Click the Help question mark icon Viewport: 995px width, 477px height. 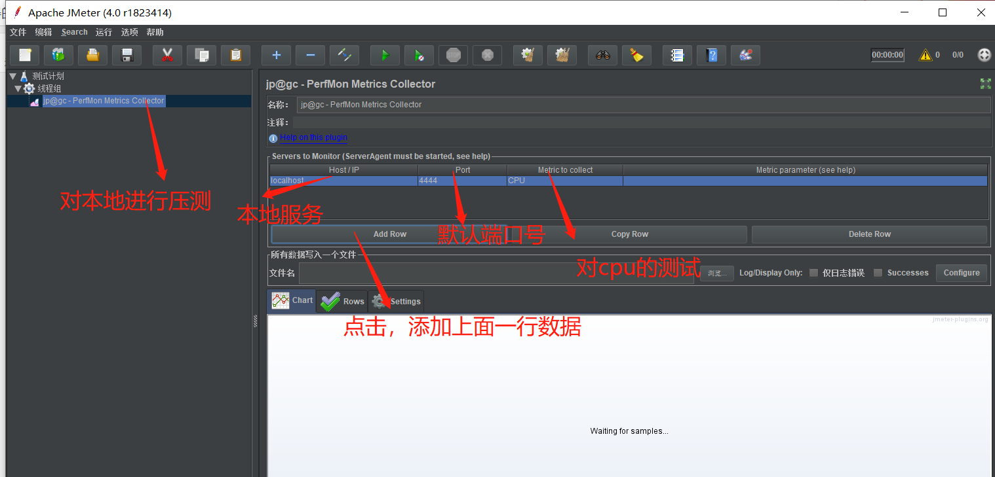[x=711, y=56]
